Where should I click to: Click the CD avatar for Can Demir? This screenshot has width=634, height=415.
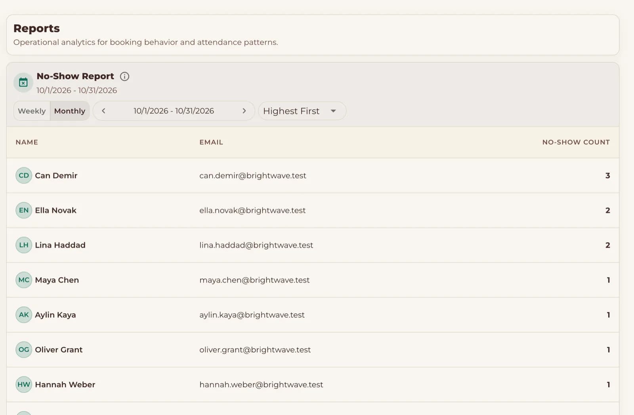click(x=24, y=175)
